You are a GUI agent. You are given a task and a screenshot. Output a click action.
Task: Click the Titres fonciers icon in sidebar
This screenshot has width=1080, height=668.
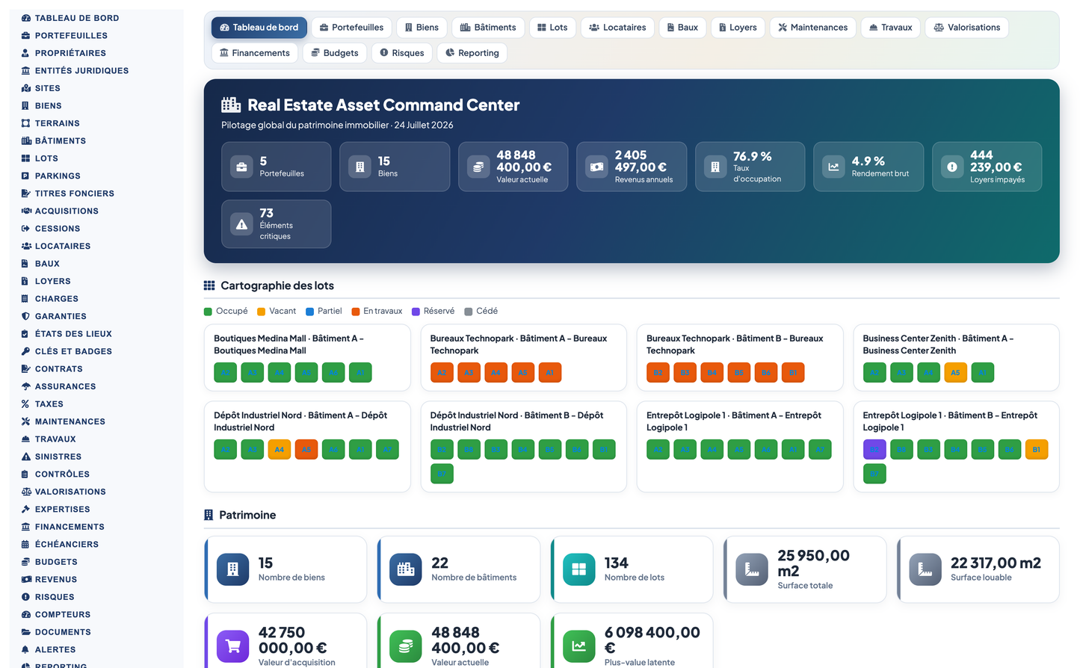coord(26,194)
